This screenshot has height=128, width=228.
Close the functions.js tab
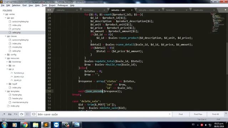coord(104,10)
